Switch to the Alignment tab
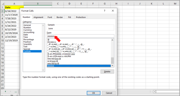This screenshot has height=96, width=180. click(x=38, y=17)
